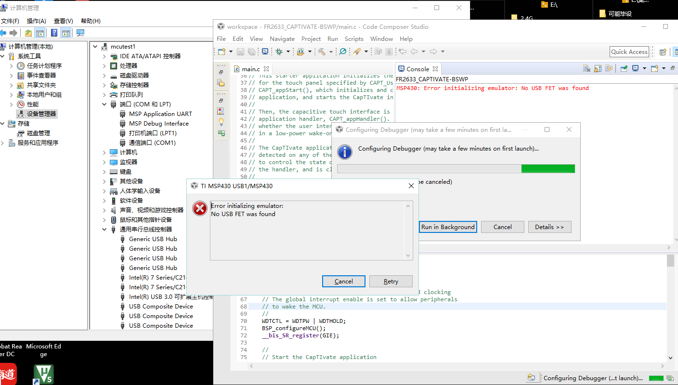Expand the 任务计划程序 tree node
This screenshot has width=678, height=385.
pyautogui.click(x=12, y=66)
